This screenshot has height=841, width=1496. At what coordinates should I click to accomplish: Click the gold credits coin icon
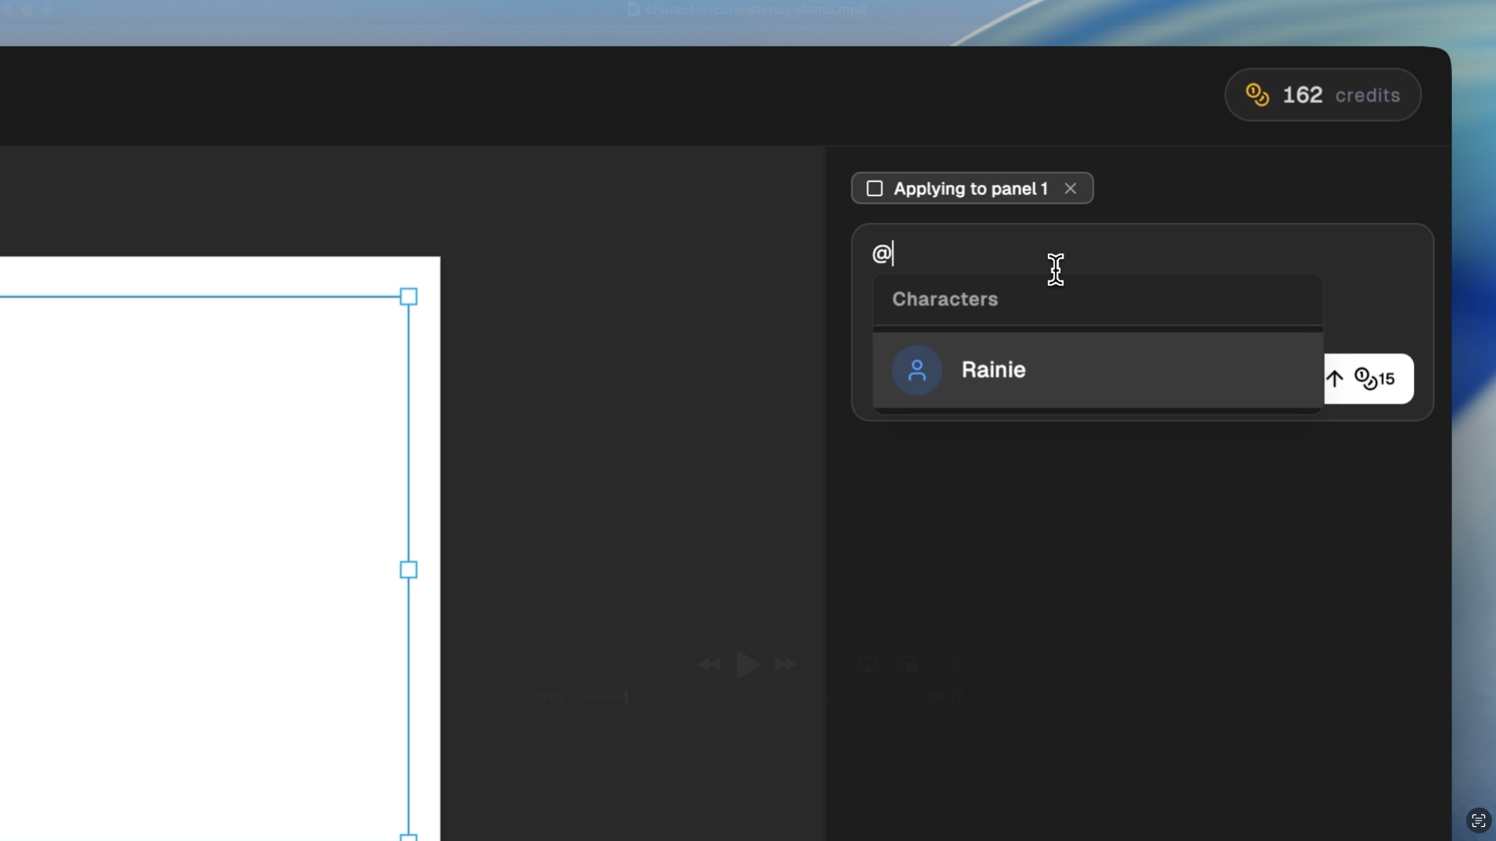(x=1257, y=95)
